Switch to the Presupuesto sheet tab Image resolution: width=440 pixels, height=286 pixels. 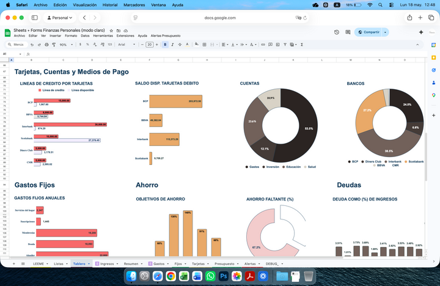pos(224,264)
